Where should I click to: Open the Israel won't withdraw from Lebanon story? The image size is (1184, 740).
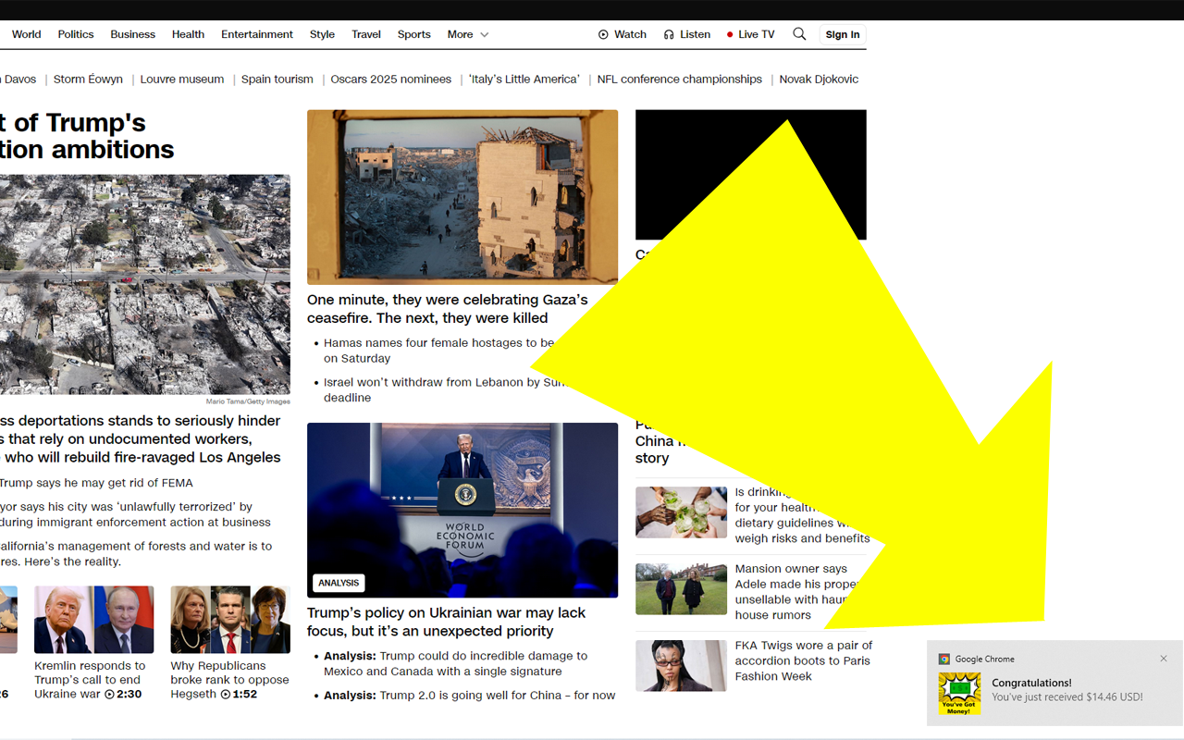(x=444, y=389)
